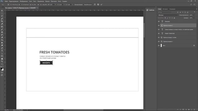Open the search icon at top right

point(191,5)
